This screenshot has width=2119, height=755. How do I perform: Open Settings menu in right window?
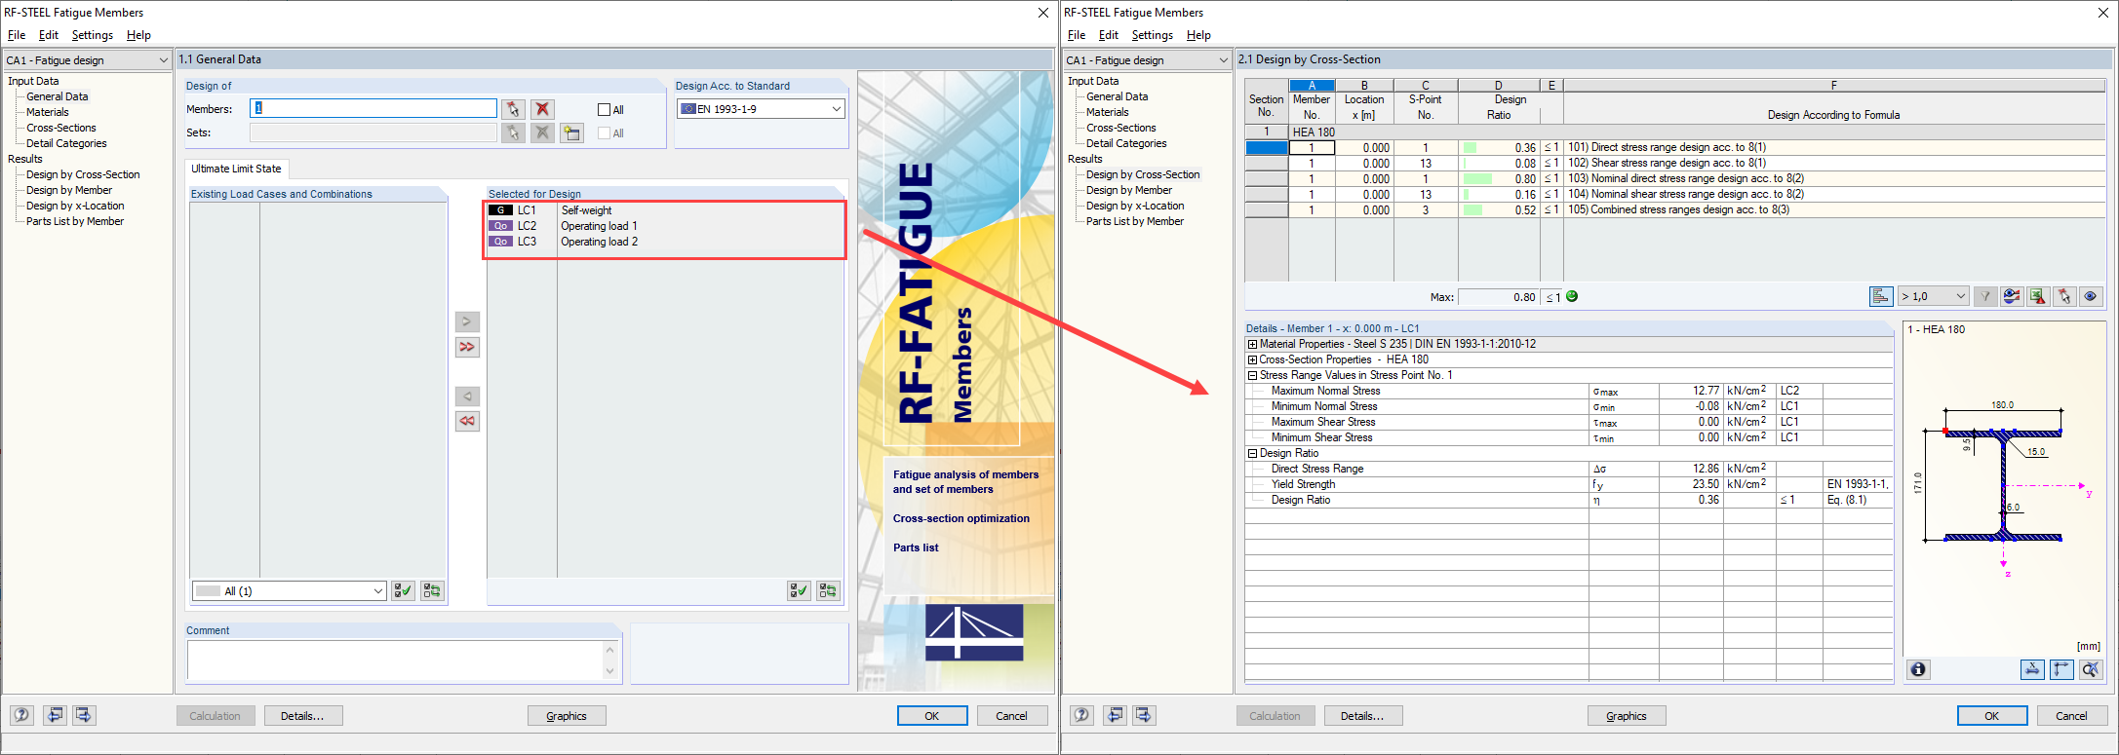[x=1153, y=35]
